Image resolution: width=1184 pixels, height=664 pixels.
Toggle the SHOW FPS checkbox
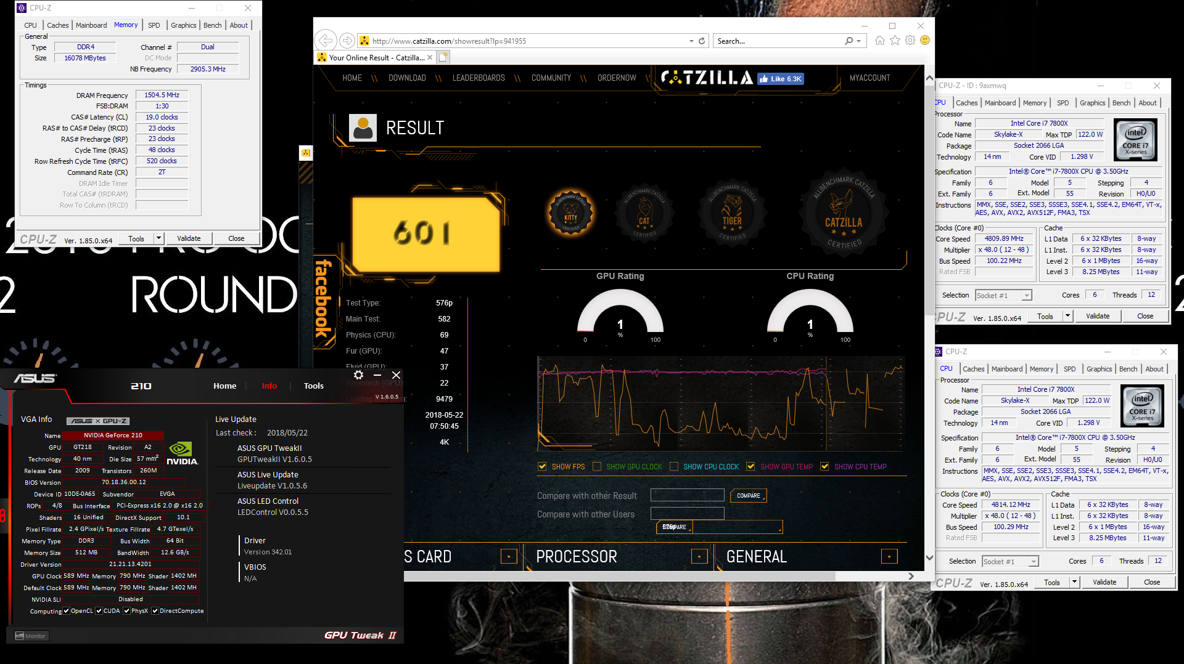click(x=542, y=466)
